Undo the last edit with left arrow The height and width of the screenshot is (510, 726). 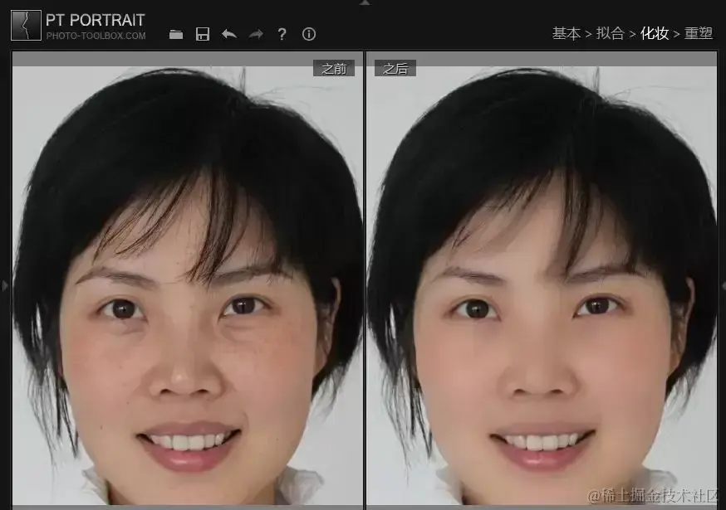point(229,34)
